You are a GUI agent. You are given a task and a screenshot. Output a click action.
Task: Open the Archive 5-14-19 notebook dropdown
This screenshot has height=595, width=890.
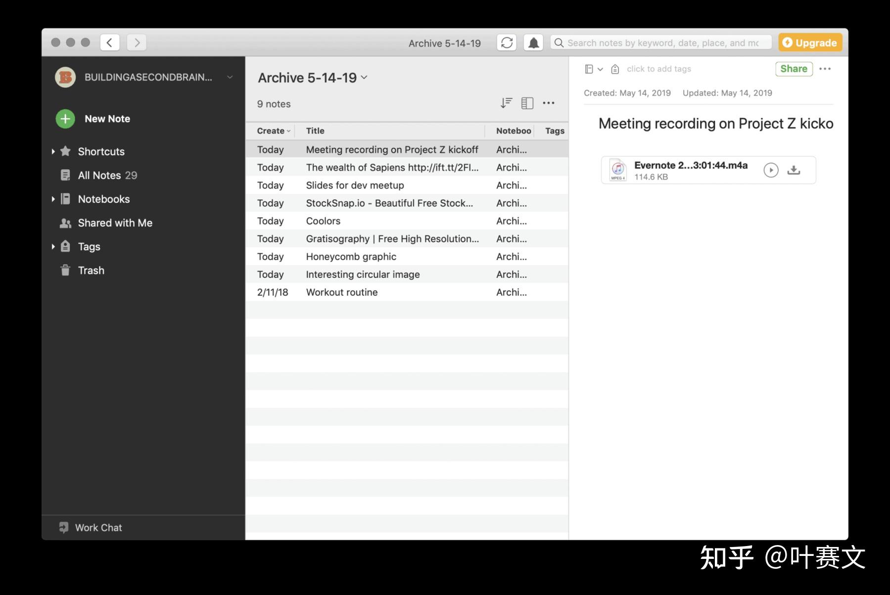(x=365, y=78)
